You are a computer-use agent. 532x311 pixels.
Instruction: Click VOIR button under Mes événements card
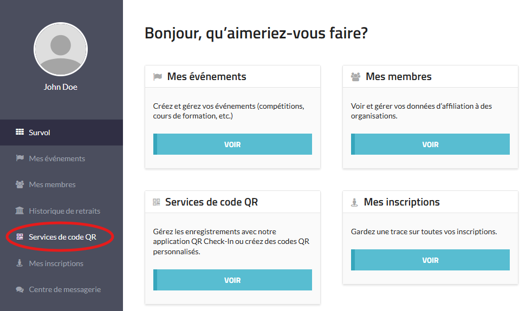click(232, 144)
